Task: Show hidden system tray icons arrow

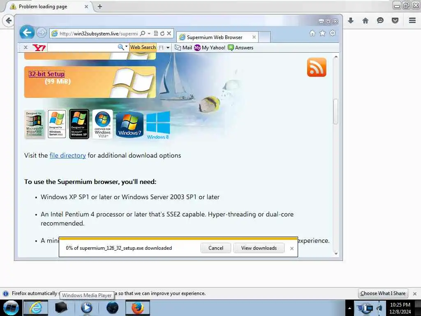Action: click(349, 308)
